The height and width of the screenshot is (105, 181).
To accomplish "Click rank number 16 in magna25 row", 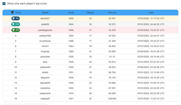I will 16,99.
